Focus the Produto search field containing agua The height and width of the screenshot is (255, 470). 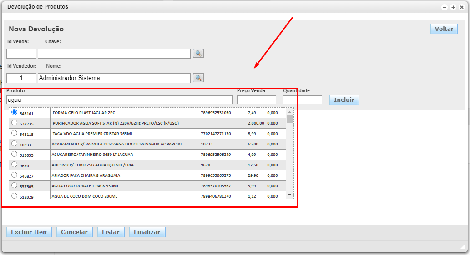119,100
